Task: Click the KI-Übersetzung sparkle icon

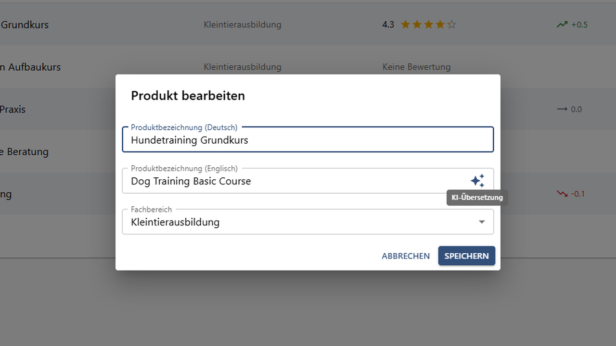Action: point(477,181)
